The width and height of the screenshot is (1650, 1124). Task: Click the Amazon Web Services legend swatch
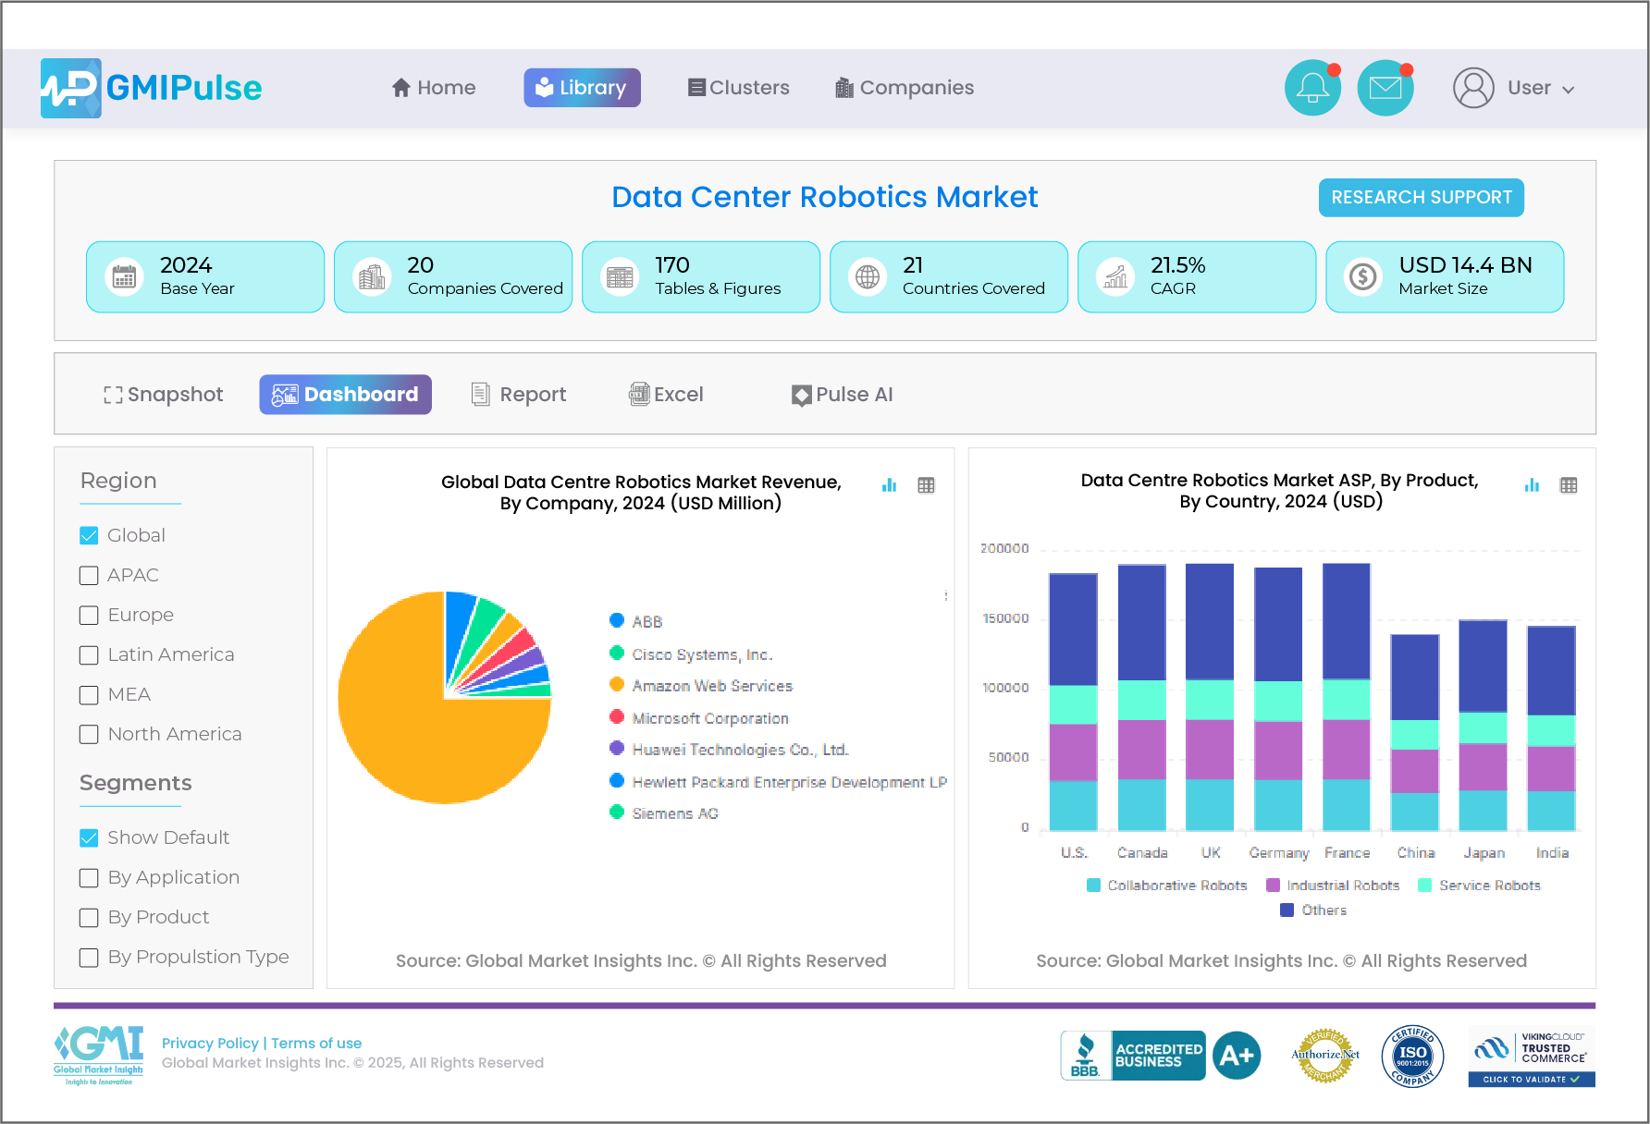617,685
